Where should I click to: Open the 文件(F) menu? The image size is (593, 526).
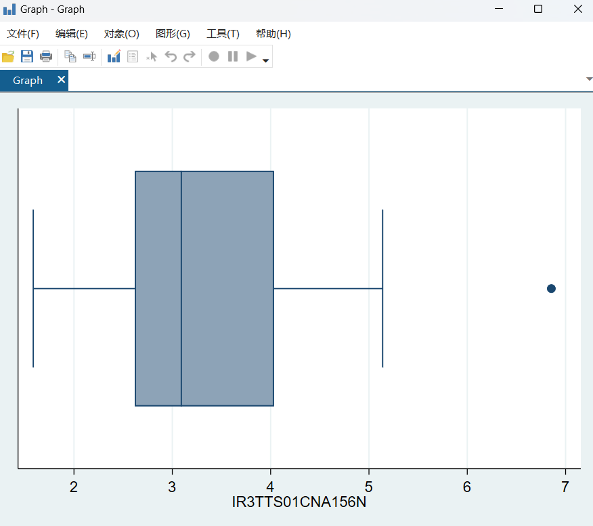click(x=23, y=34)
